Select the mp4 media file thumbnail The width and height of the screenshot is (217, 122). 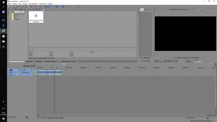36,17
